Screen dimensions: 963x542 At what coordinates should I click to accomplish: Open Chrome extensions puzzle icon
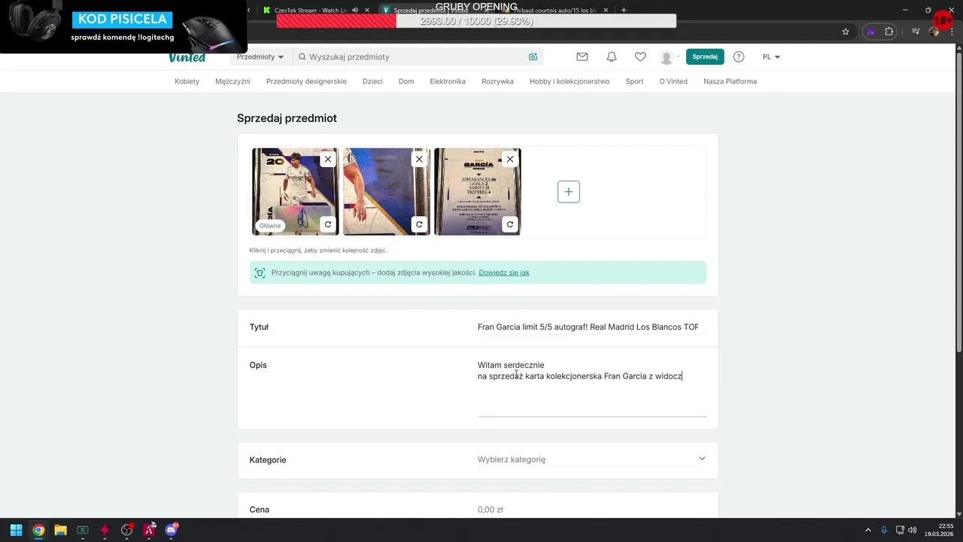[889, 32]
